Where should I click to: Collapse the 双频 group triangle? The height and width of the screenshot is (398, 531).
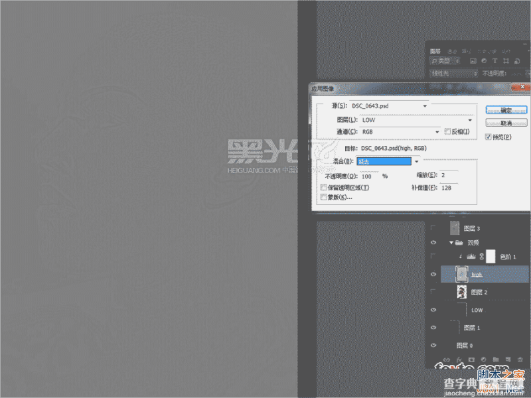(x=451, y=243)
